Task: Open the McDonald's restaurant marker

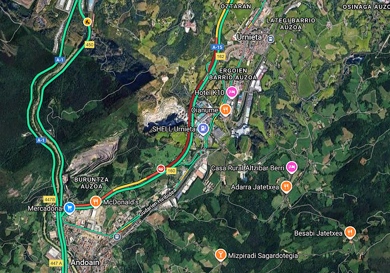Action: (x=95, y=202)
